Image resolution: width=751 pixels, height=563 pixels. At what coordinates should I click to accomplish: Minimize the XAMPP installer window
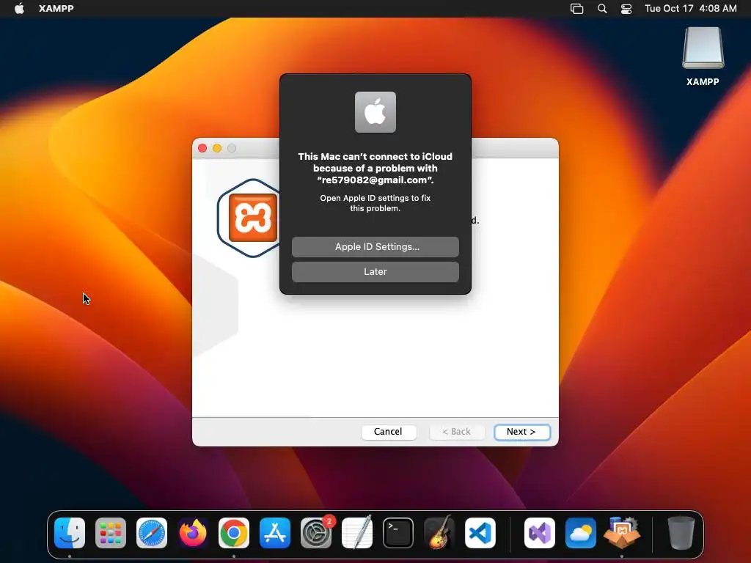[x=217, y=148]
